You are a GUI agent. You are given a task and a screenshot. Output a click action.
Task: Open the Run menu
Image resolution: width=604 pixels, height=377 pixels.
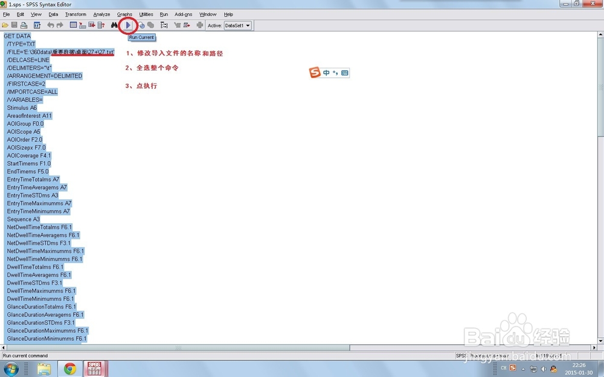tap(164, 14)
